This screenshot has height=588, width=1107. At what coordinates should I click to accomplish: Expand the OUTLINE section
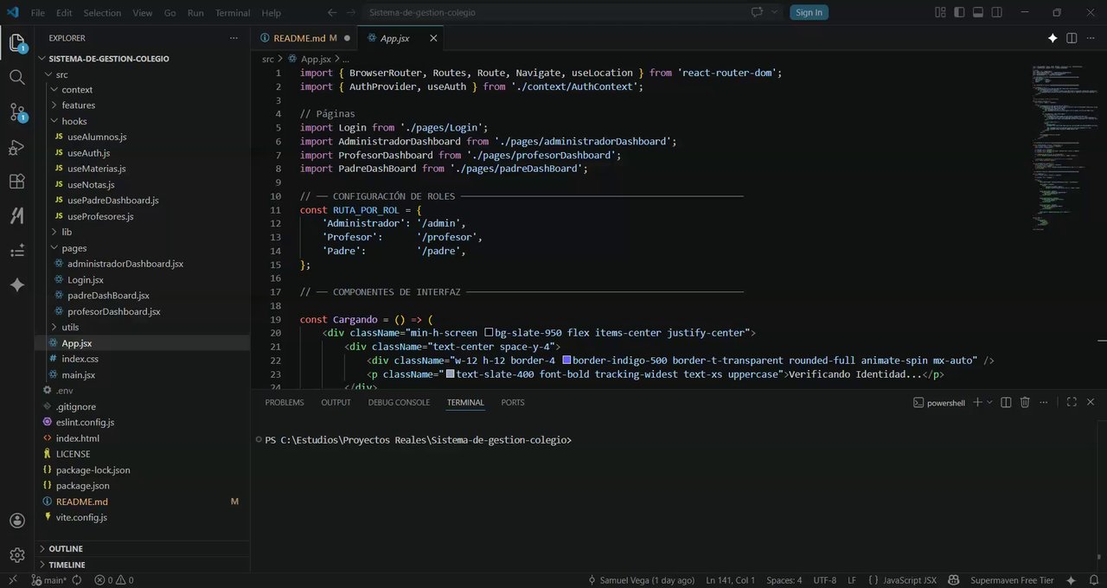coord(66,548)
